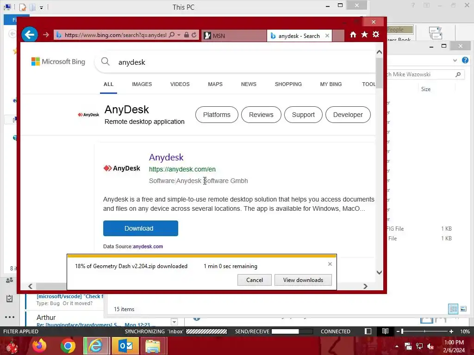The width and height of the screenshot is (474, 355).
Task: Click the Platforms pill button
Action: [x=217, y=115]
